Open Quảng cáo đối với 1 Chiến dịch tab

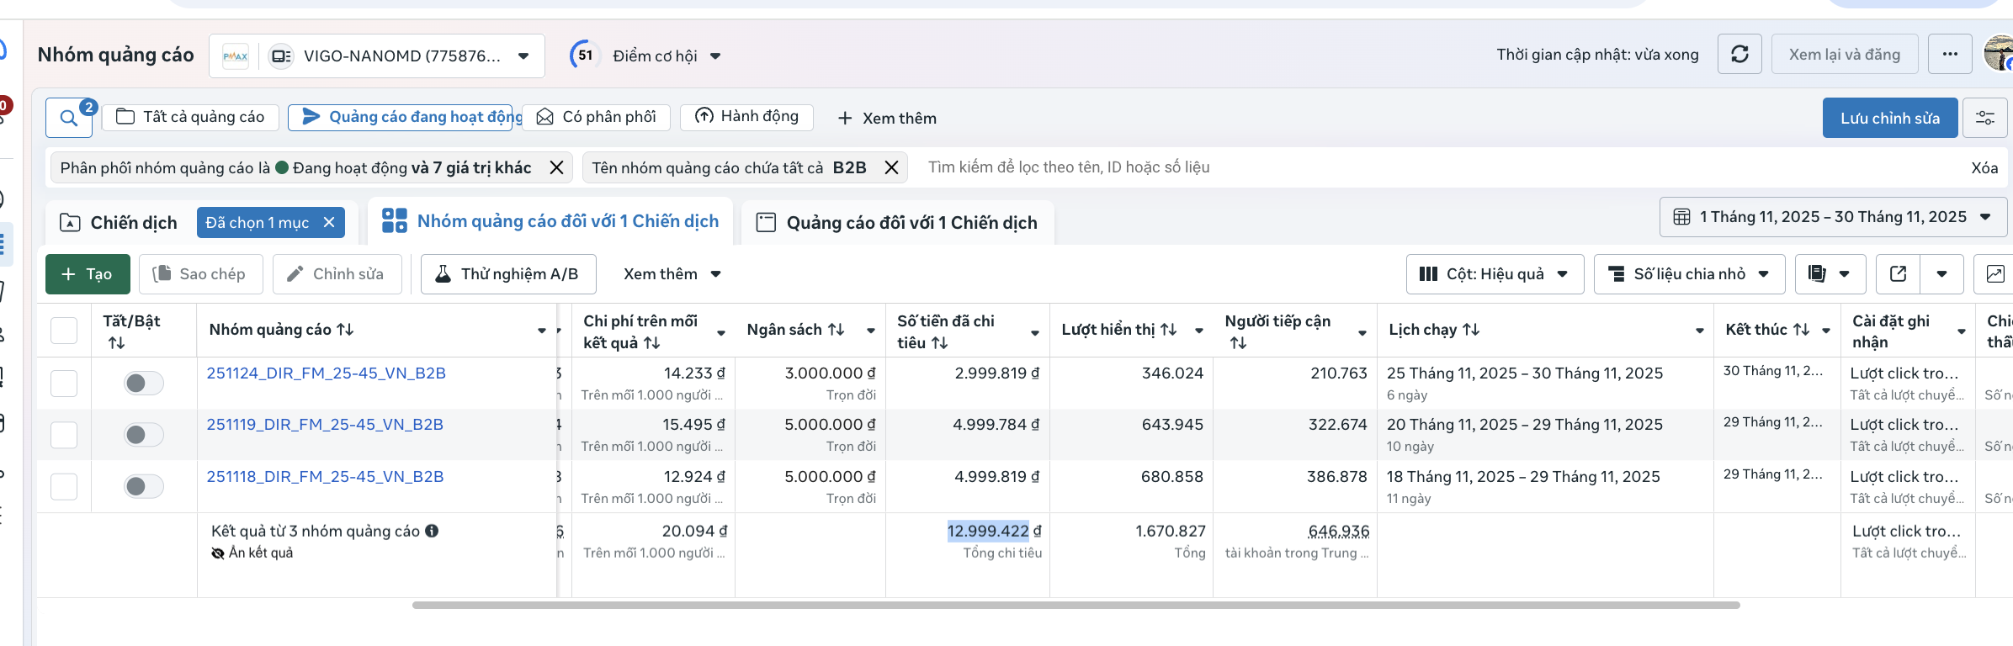897,223
